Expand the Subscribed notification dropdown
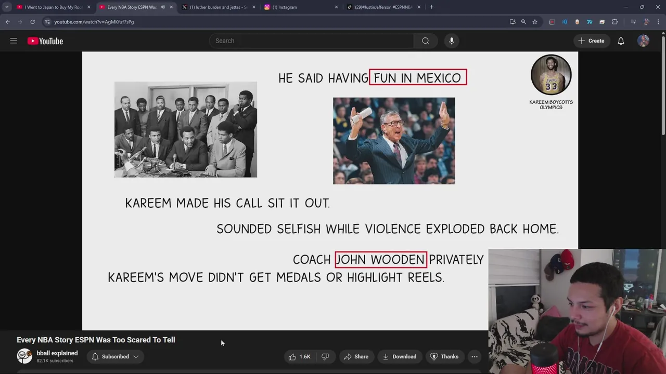This screenshot has width=666, height=374. (116, 357)
